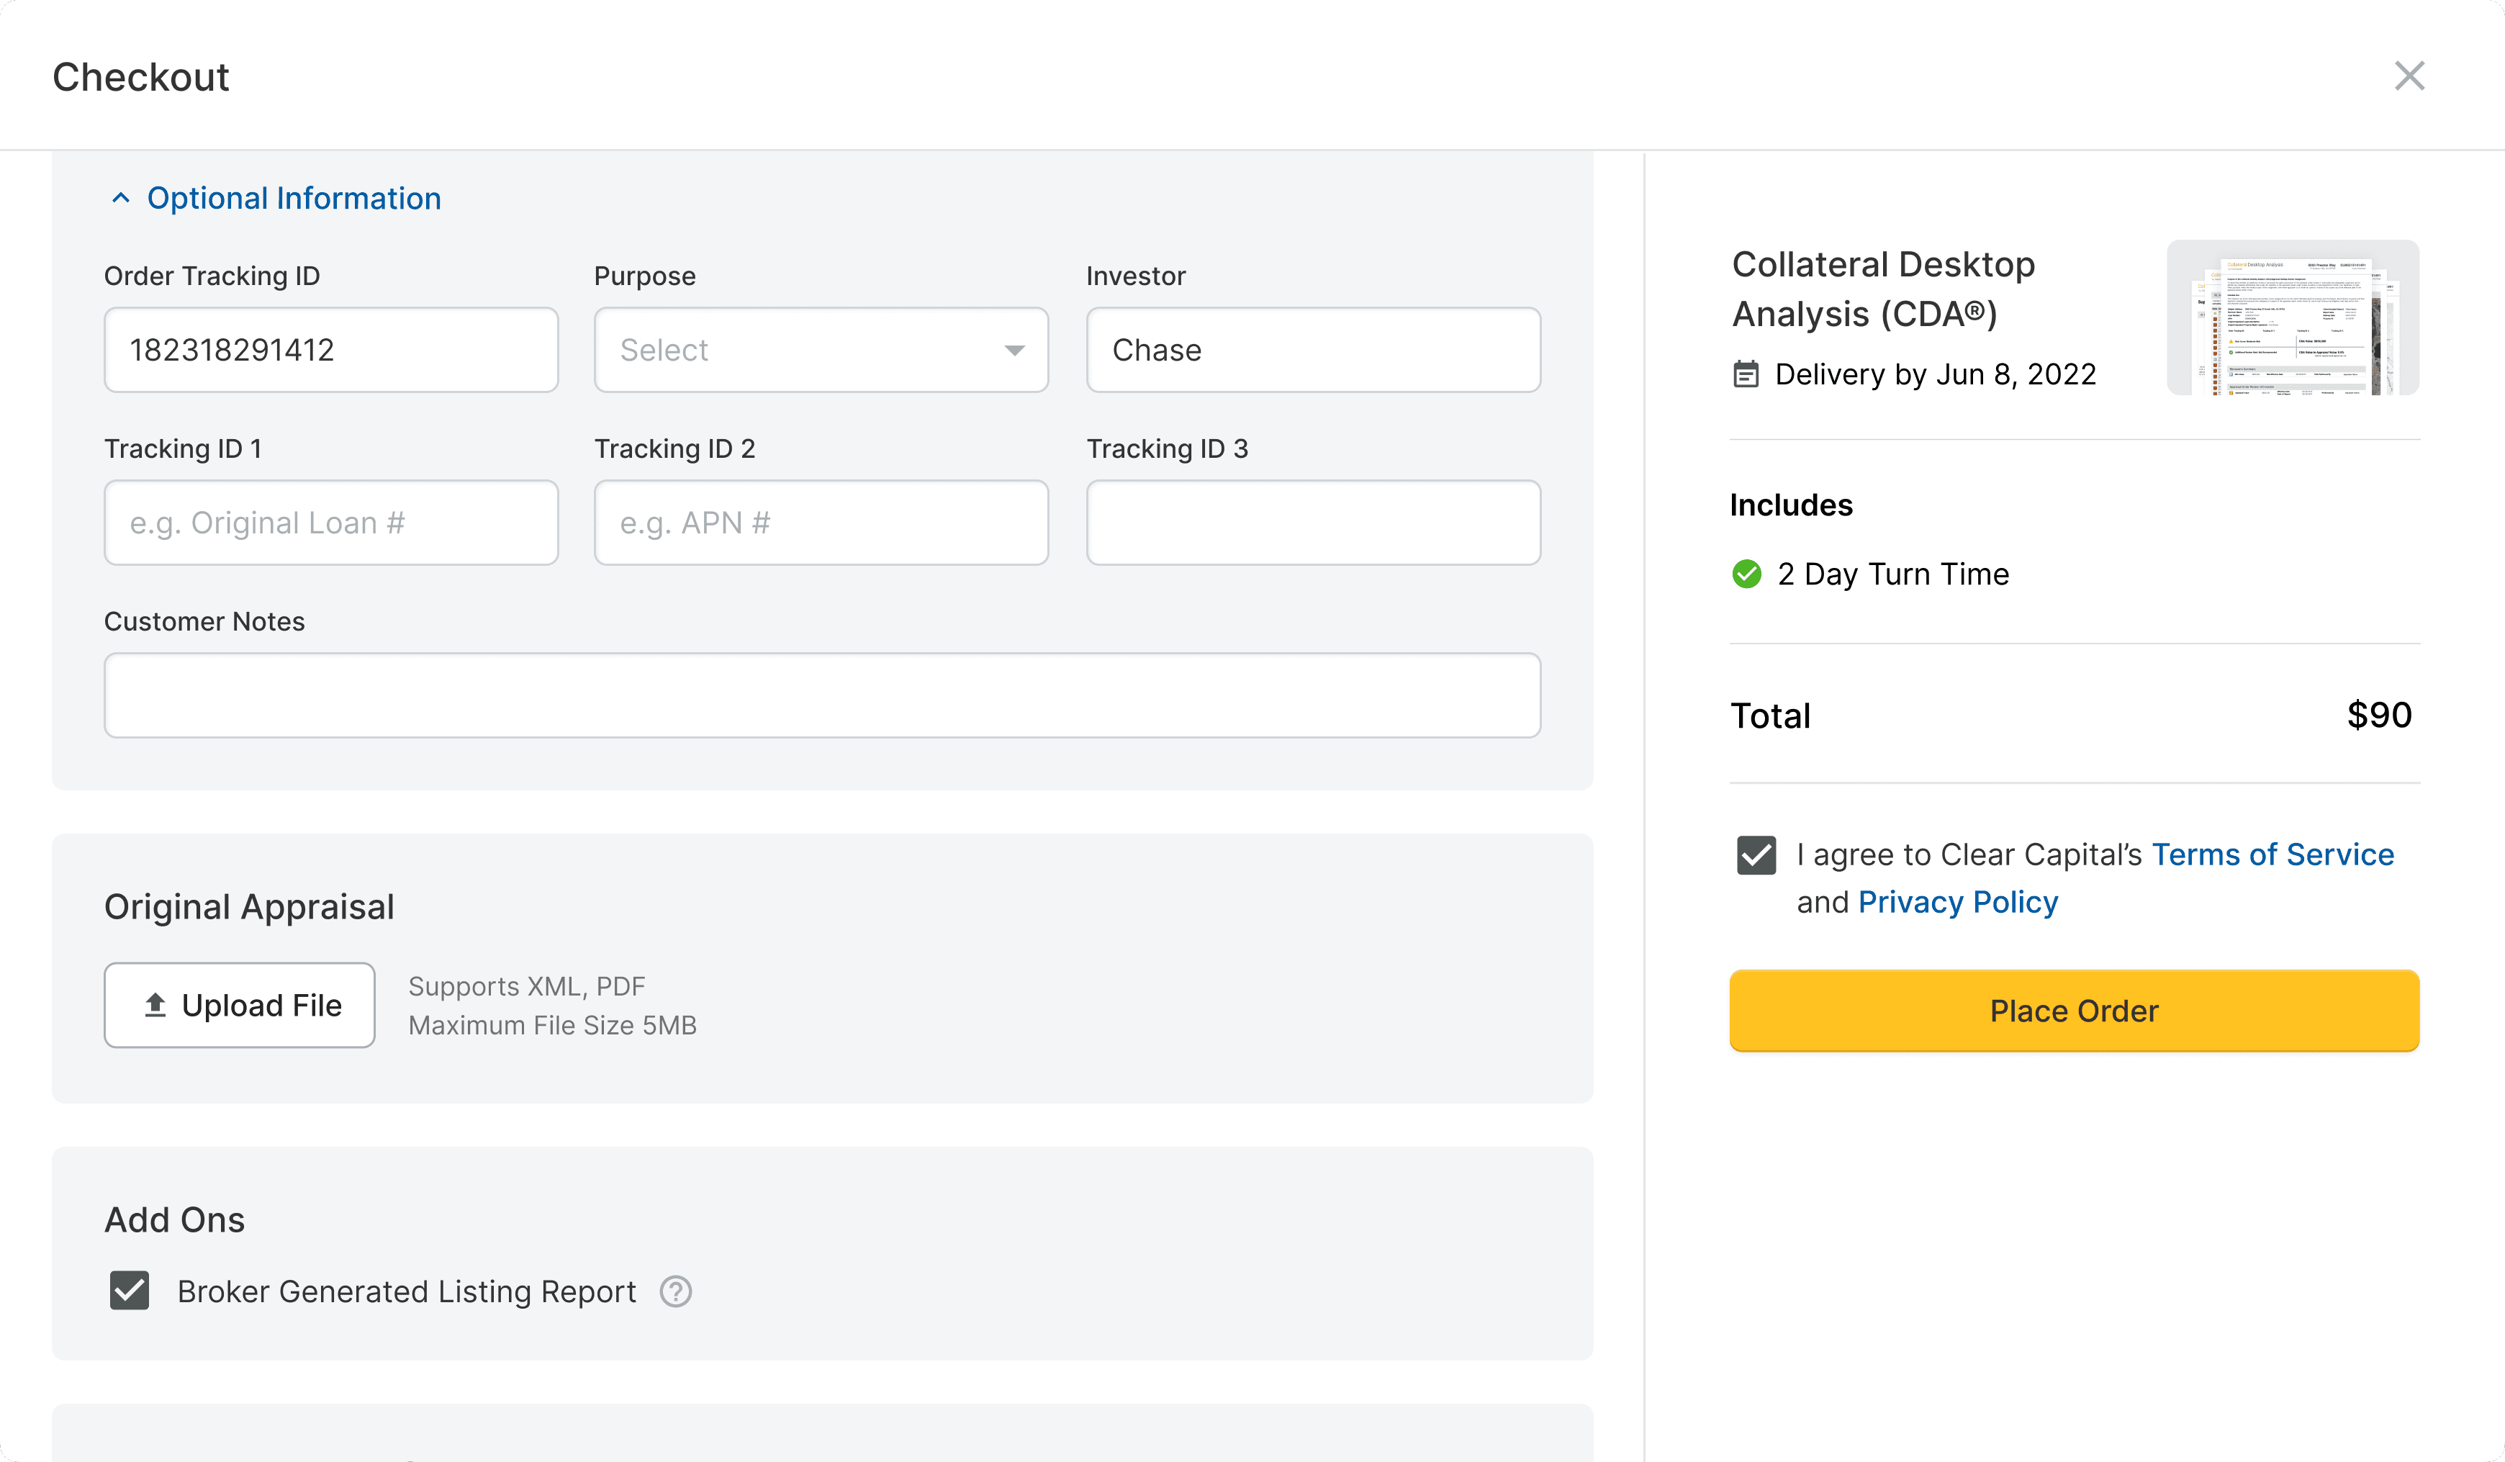Open the Privacy Policy link
Screen dimensions: 2505x1462
click(1957, 901)
